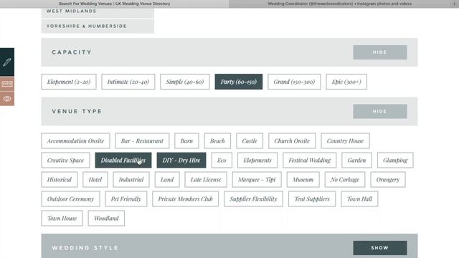This screenshot has height=258, width=459.
Task: Choose Glamping venue type
Action: pos(395,161)
